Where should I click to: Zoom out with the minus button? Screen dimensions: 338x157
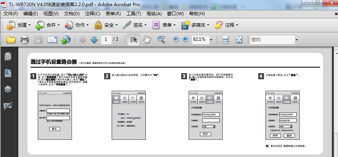click(176, 39)
